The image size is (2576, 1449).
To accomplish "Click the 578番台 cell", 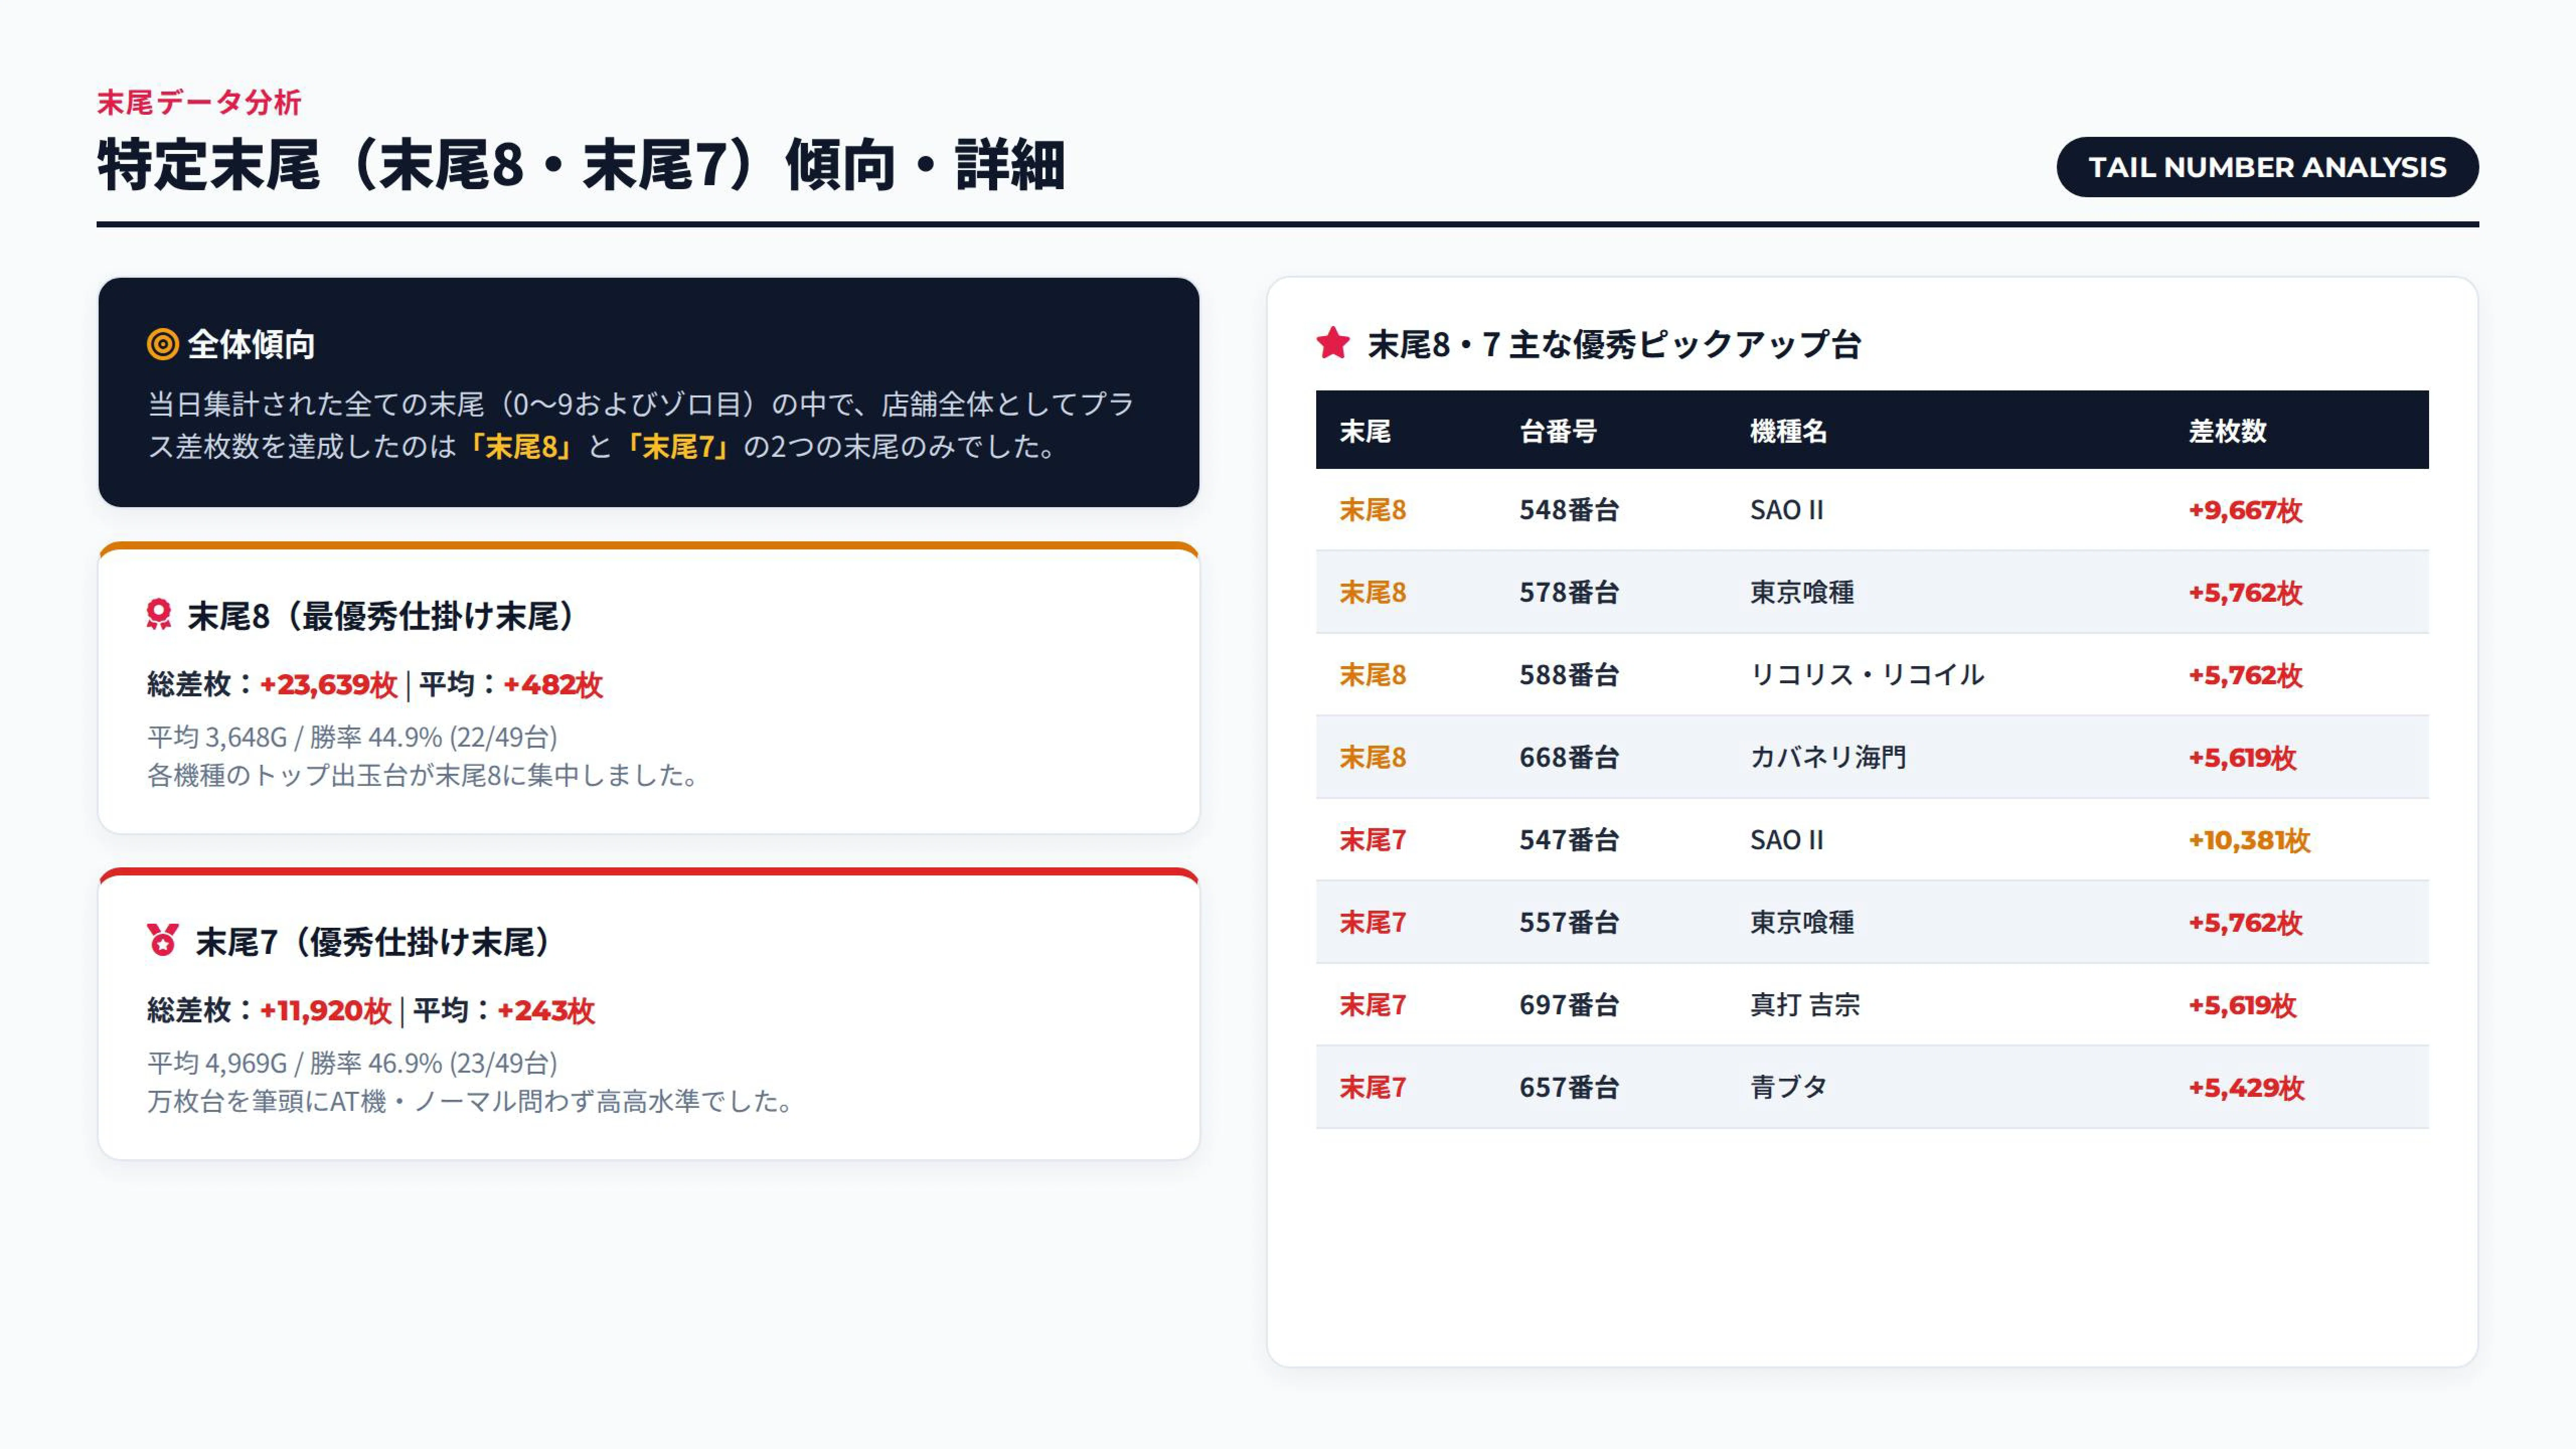I will point(1569,592).
